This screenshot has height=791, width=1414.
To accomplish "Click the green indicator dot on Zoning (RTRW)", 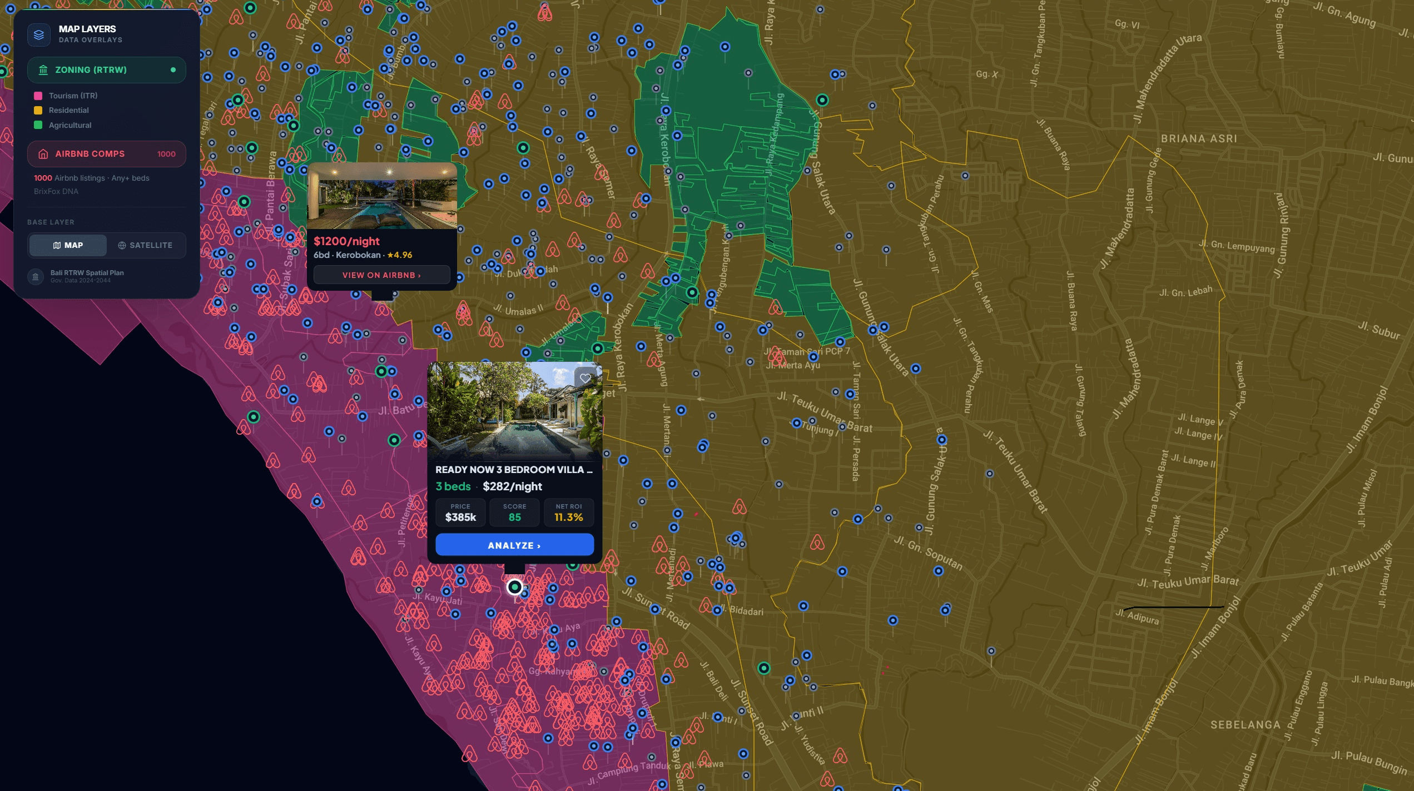I will (x=174, y=70).
